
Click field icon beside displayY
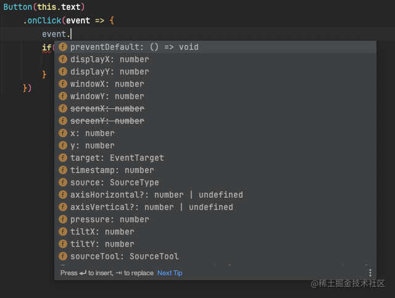[x=63, y=71]
